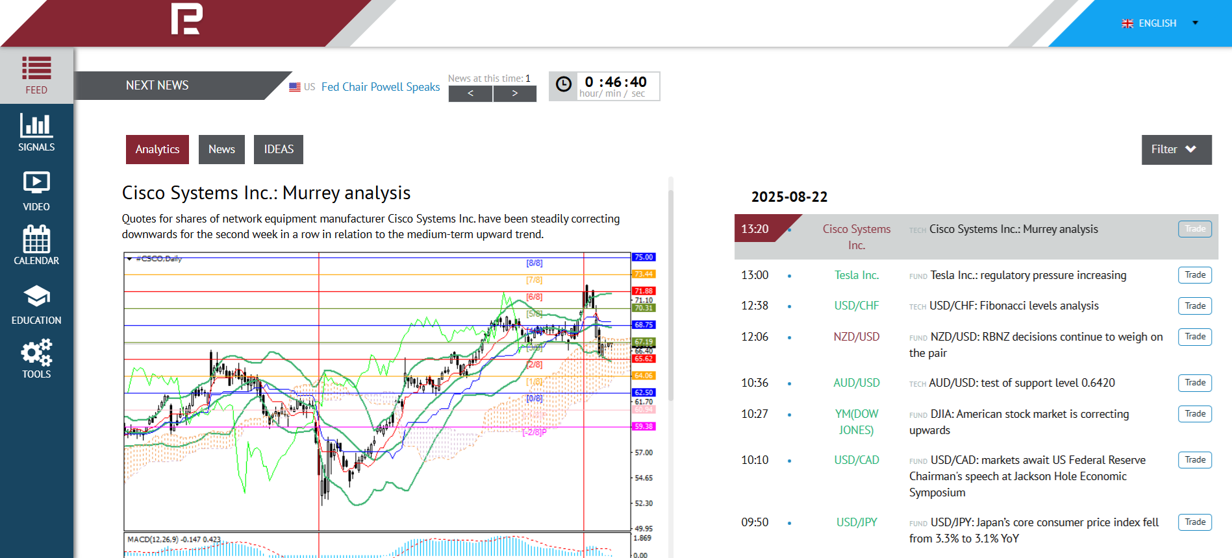Click Trade button for AUD/USD row

click(x=1194, y=383)
